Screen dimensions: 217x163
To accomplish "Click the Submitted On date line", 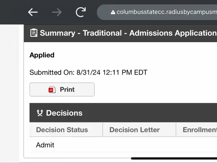I will click(x=88, y=72).
